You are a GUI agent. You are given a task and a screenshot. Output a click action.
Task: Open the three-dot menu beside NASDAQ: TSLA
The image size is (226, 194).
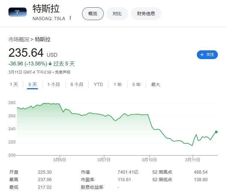(x=70, y=18)
